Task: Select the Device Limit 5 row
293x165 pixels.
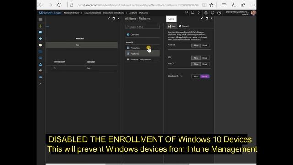Action: (x=81, y=68)
